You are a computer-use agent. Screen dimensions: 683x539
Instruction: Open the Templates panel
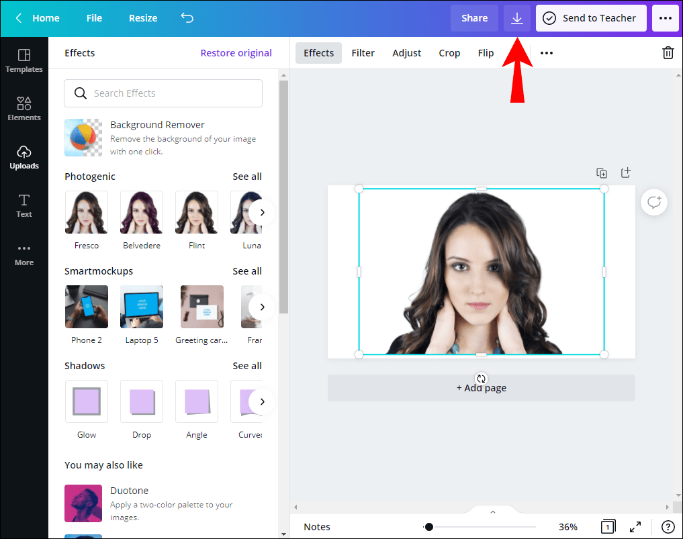24,60
